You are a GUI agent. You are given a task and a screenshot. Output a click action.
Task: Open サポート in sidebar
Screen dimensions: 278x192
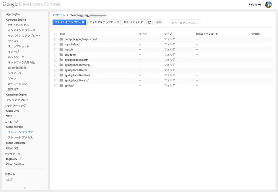point(10,174)
